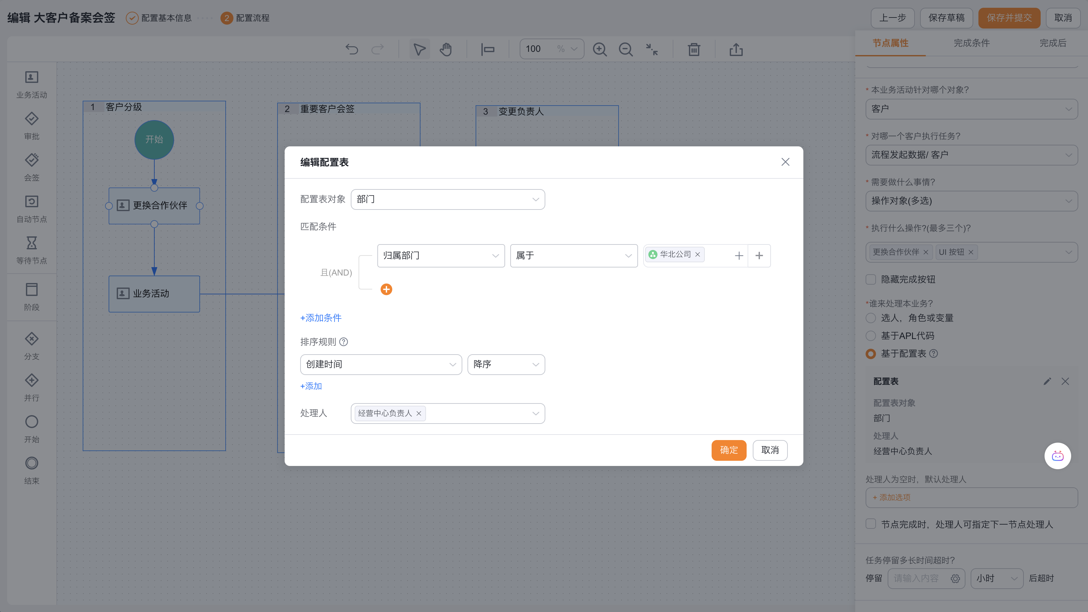The image size is (1088, 612).
Task: Click the export share icon in toolbar
Action: (x=736, y=49)
